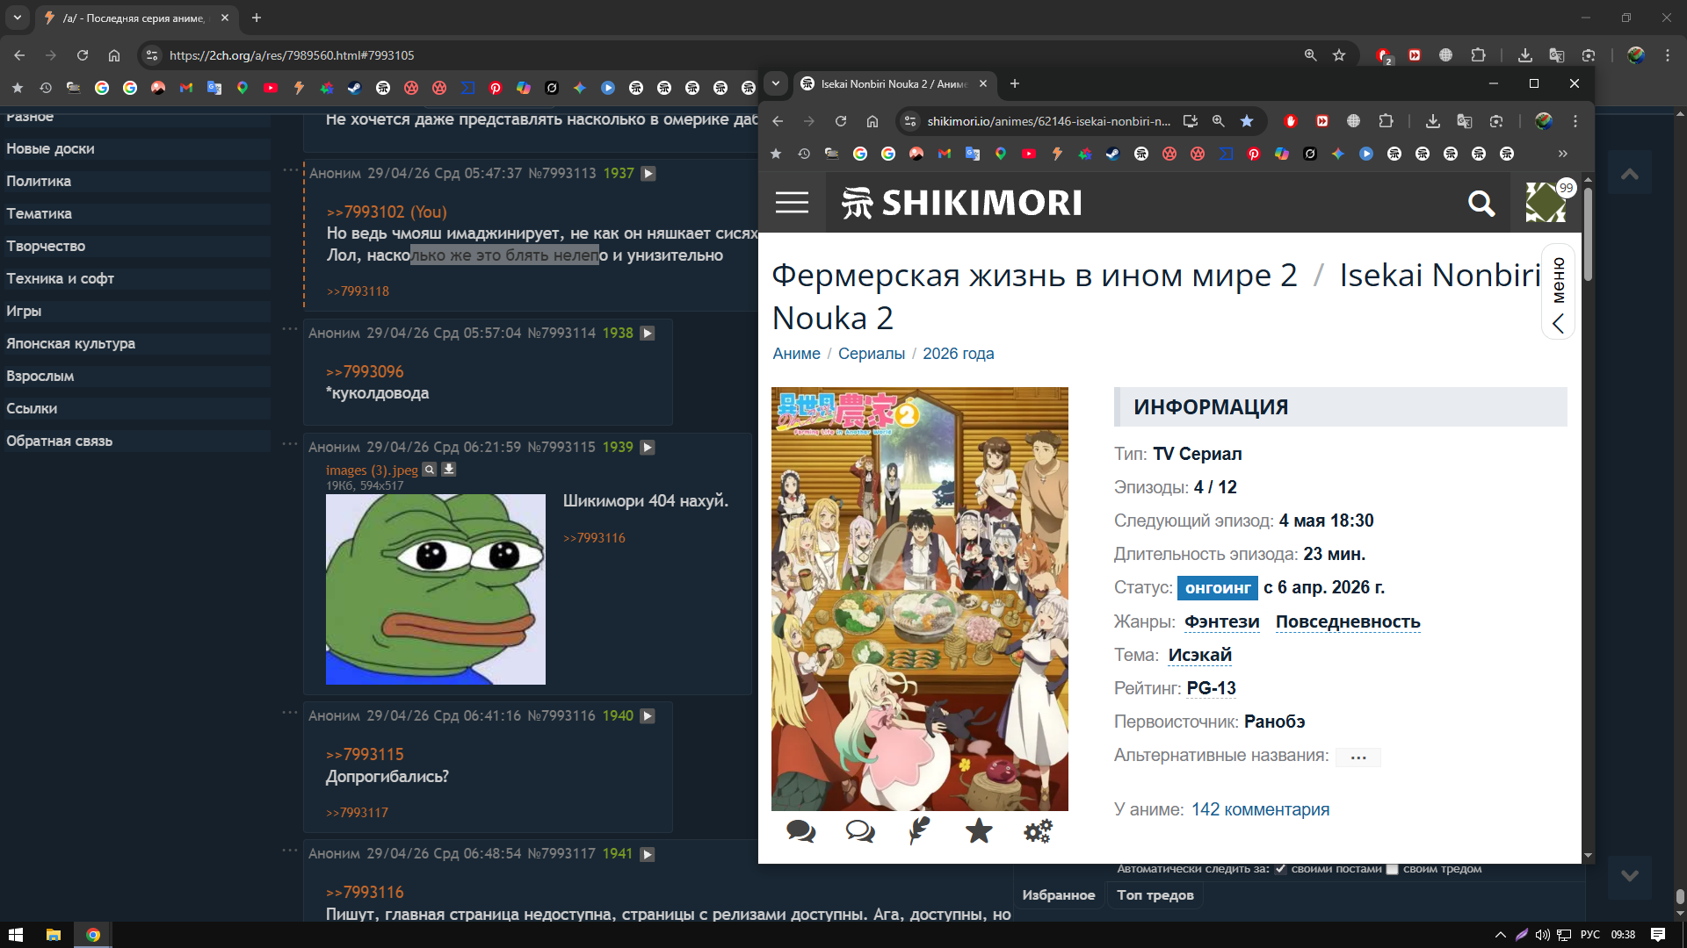Open the Steam bookmark in the Shikimori window

(1113, 154)
